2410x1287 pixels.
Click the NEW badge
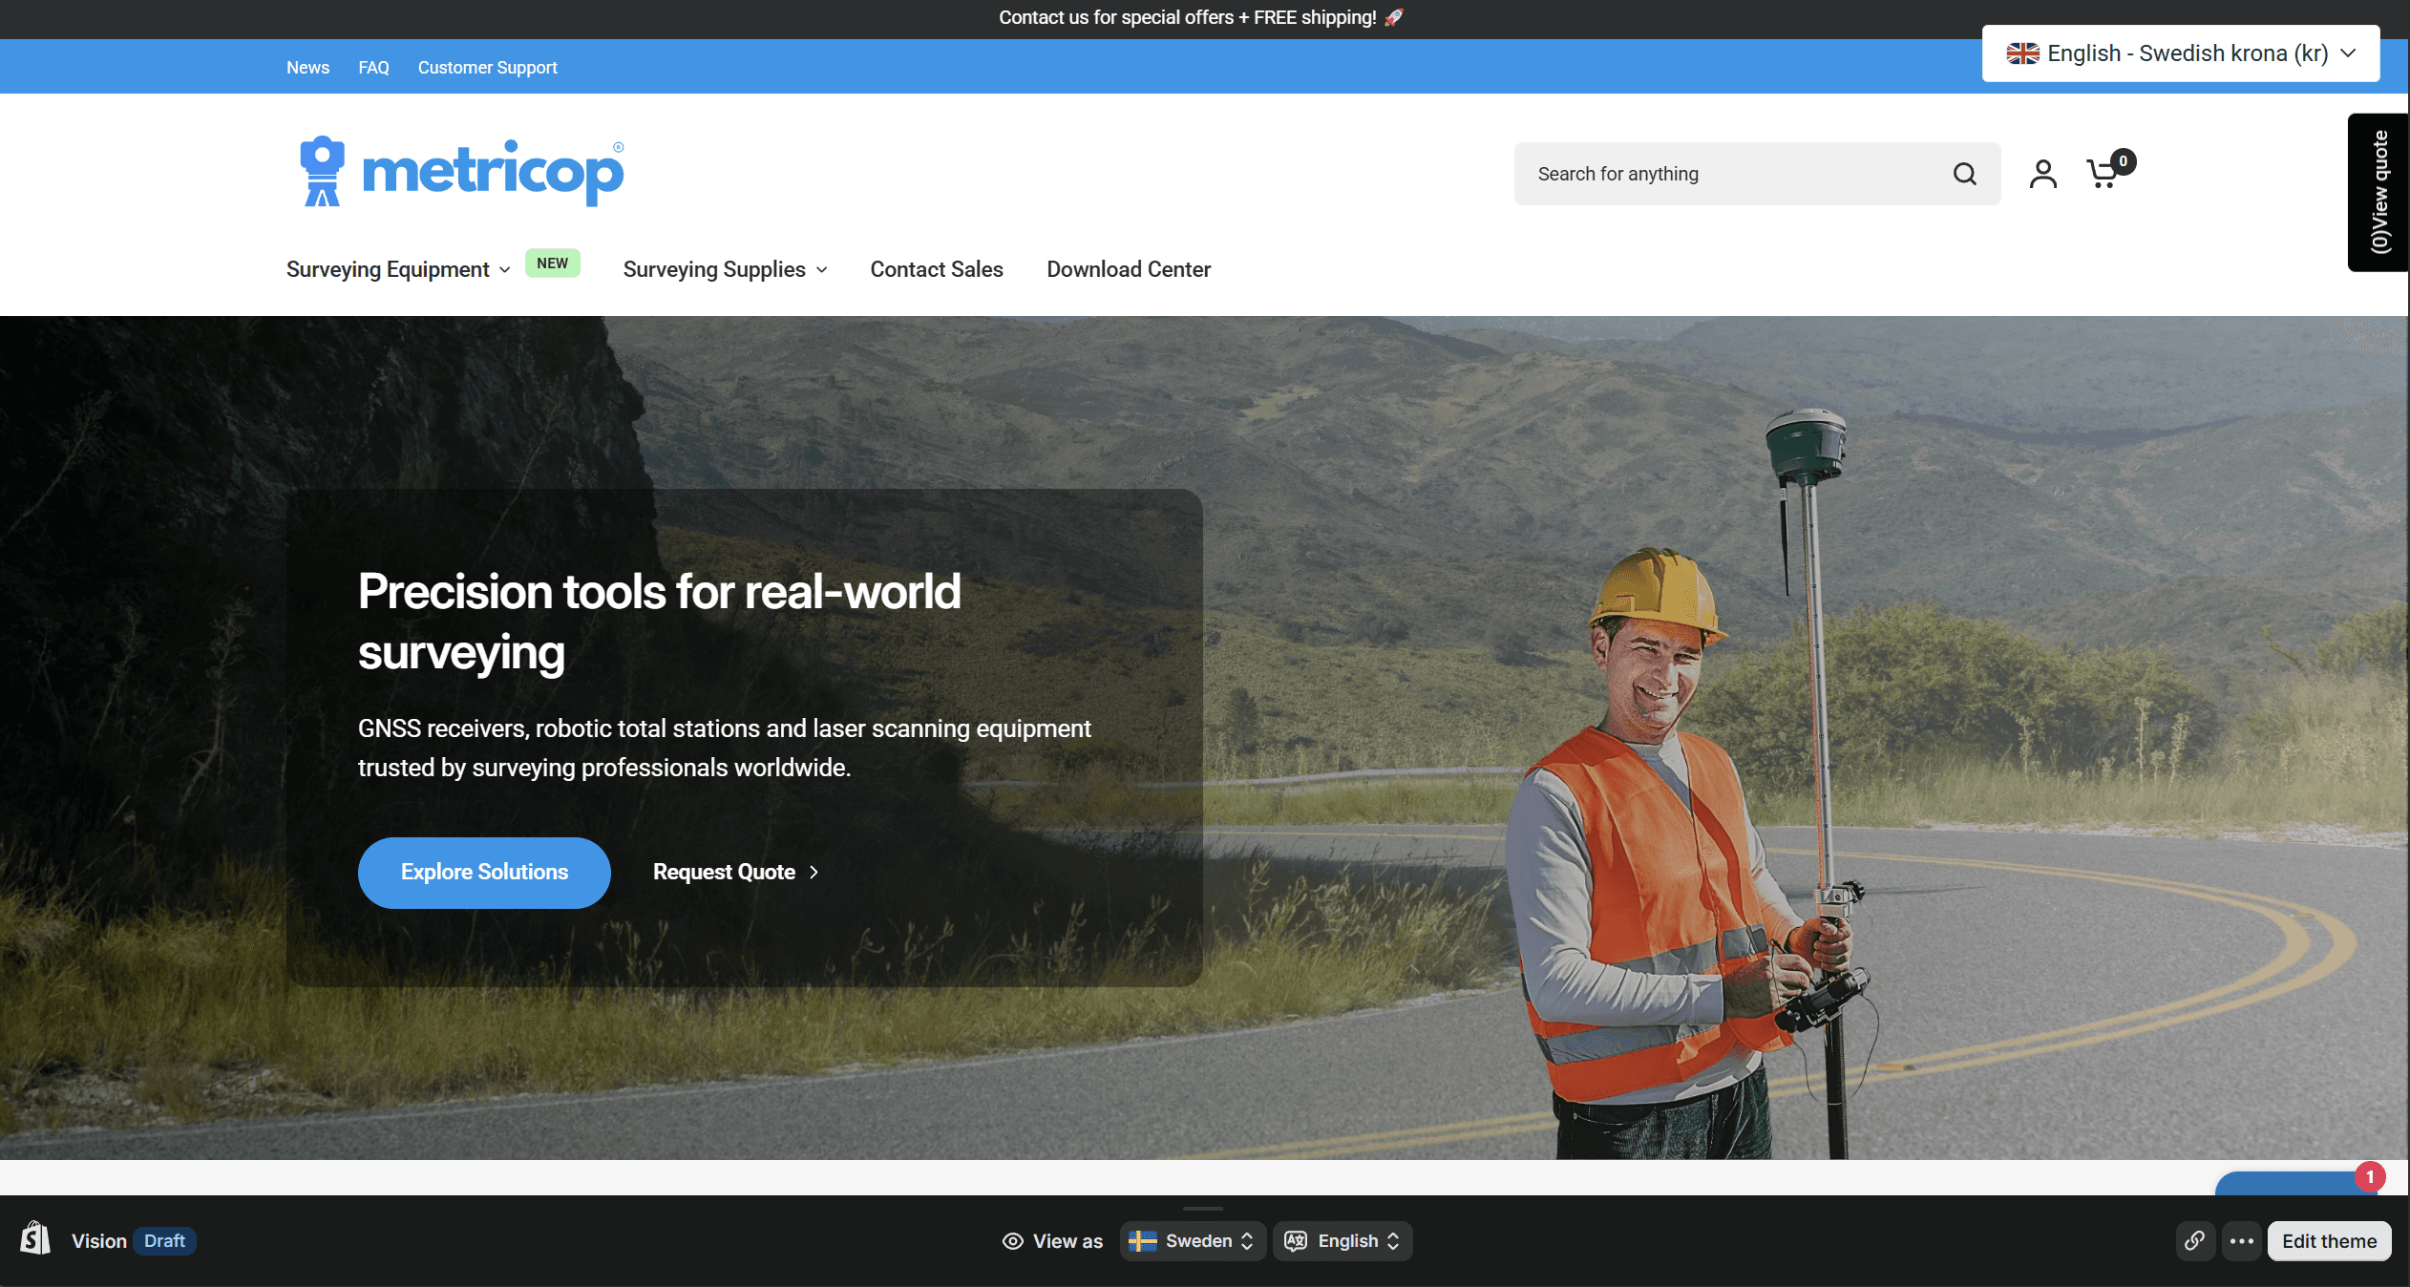pyautogui.click(x=552, y=263)
